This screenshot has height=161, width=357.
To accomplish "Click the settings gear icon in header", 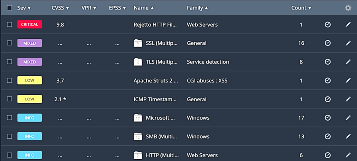I will coord(348,8).
